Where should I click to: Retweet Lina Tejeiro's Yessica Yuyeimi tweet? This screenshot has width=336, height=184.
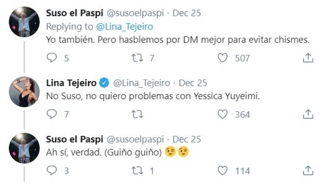coord(137,114)
